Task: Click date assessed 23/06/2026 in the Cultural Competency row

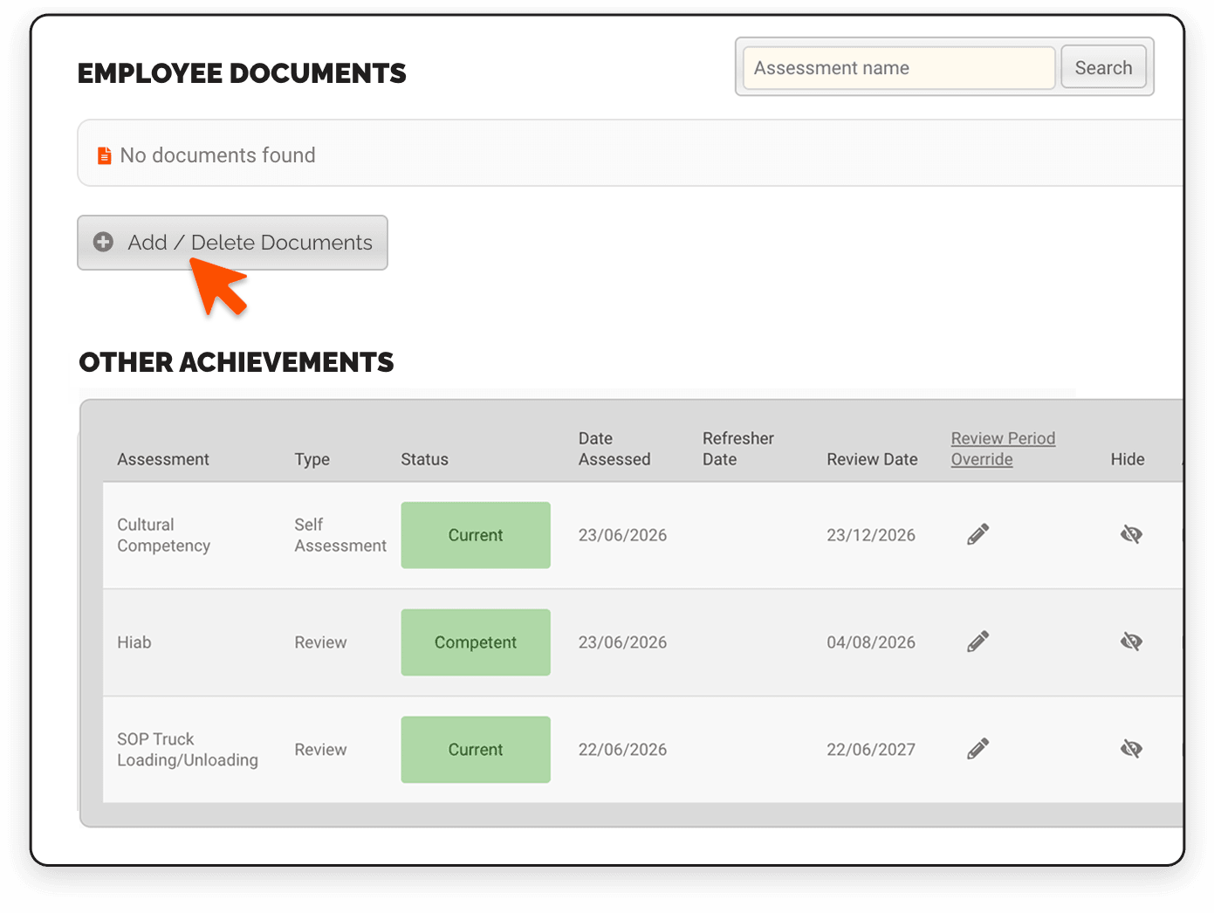Action: coord(622,535)
